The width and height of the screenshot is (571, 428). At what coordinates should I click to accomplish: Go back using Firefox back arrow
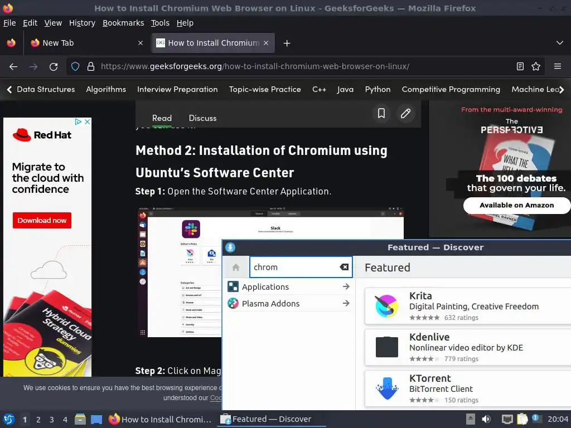click(13, 67)
